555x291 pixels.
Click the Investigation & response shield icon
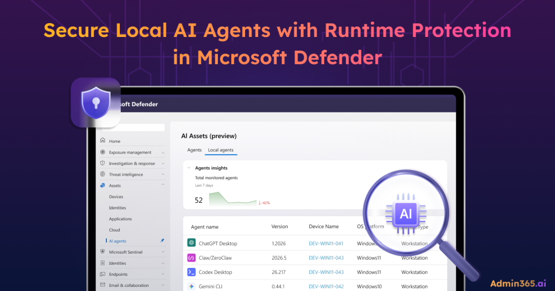pos(103,163)
